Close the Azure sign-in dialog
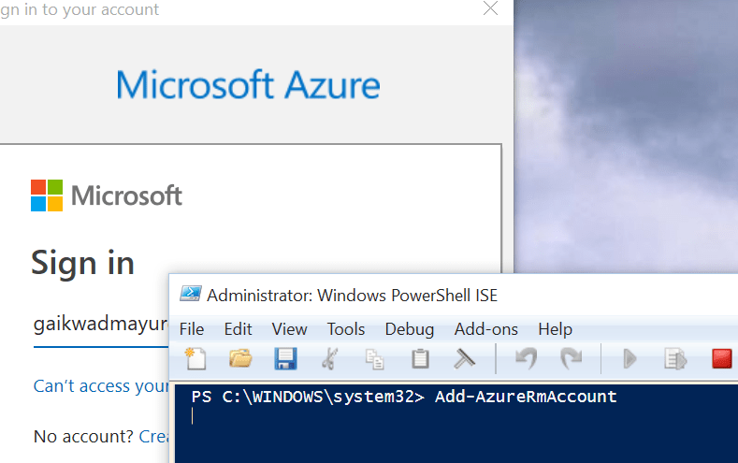This screenshot has height=463, width=738. pos(490,8)
